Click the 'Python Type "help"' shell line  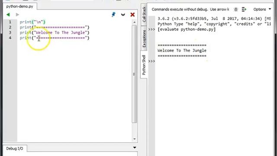[214, 24]
